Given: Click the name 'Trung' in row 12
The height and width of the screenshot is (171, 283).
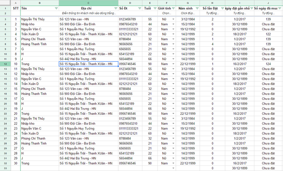Looking at the screenshot, I should (25, 64).
